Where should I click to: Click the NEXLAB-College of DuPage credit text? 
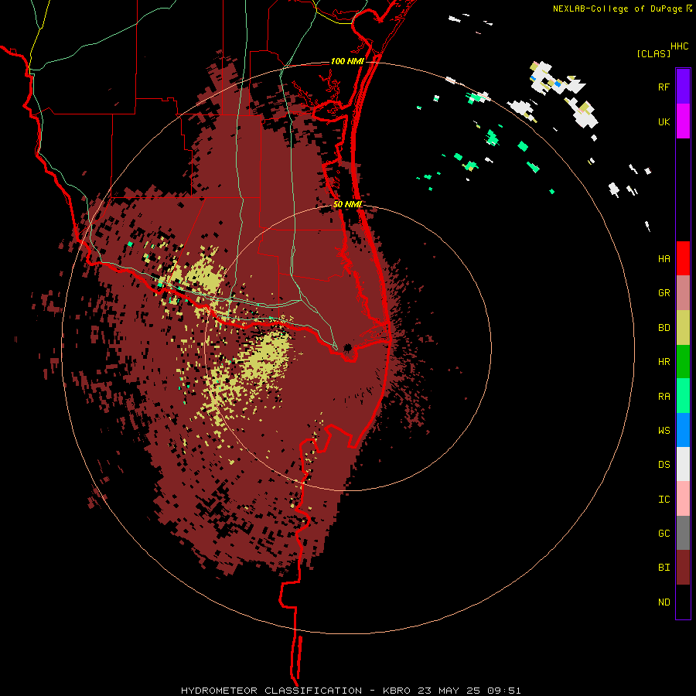(622, 9)
